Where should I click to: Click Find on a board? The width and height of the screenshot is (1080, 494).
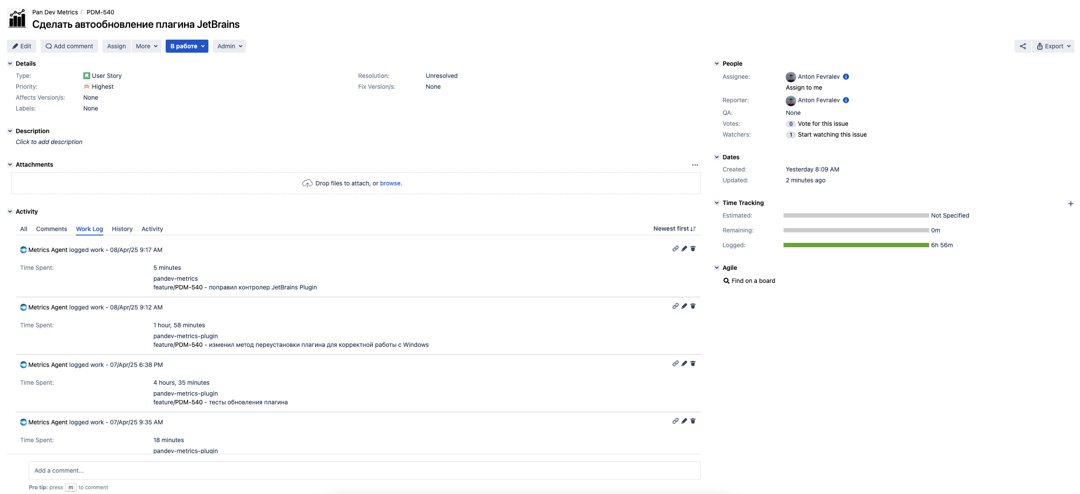point(753,281)
